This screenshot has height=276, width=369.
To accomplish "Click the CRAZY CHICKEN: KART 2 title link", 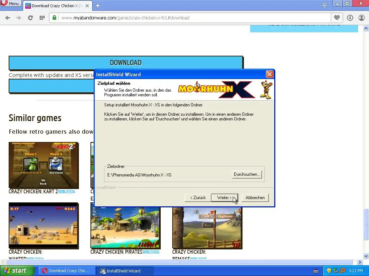I will coord(33,192).
